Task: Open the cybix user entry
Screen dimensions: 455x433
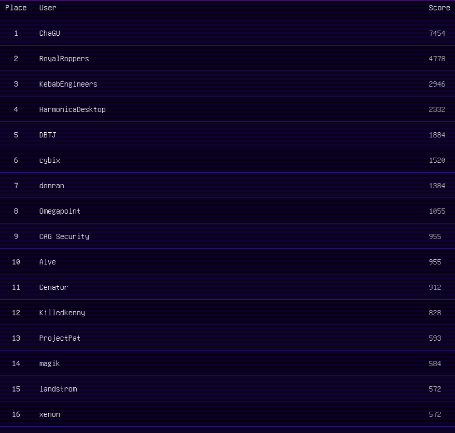Action: click(x=50, y=160)
